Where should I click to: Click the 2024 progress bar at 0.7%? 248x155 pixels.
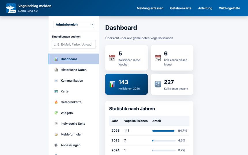click(x=164, y=151)
